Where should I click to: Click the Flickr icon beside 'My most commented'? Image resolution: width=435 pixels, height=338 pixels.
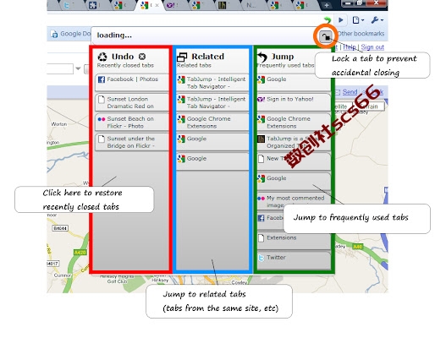[x=262, y=199]
